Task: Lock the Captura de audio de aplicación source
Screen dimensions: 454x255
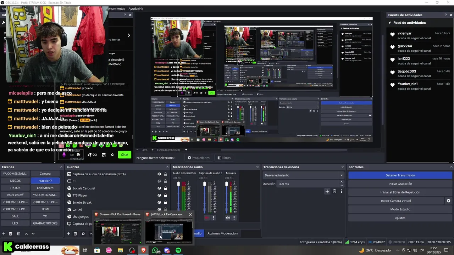Action: coord(165,174)
